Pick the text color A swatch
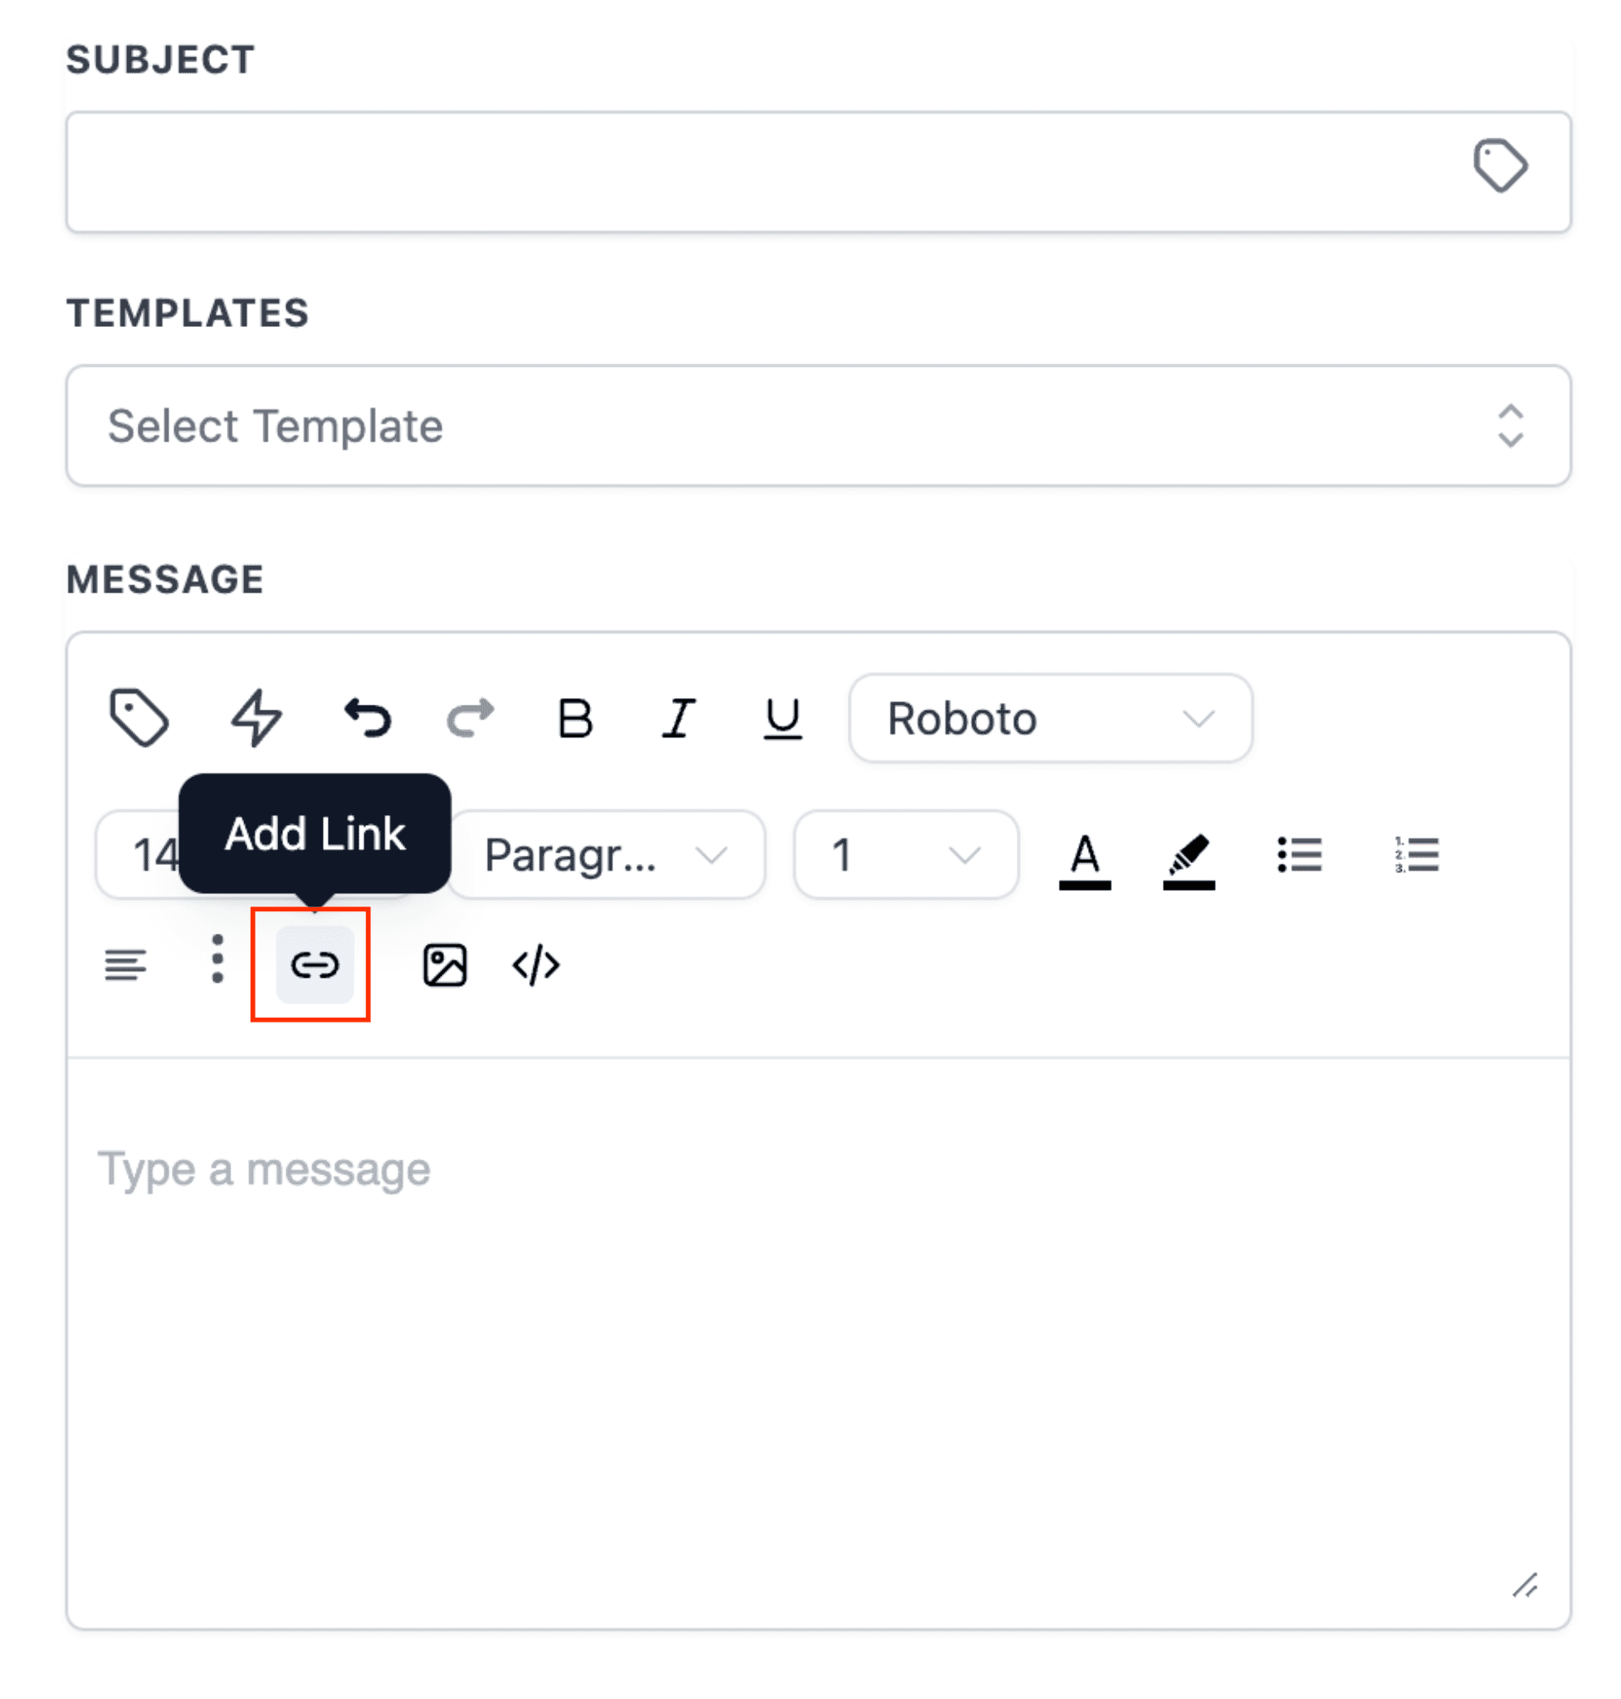 click(1086, 860)
